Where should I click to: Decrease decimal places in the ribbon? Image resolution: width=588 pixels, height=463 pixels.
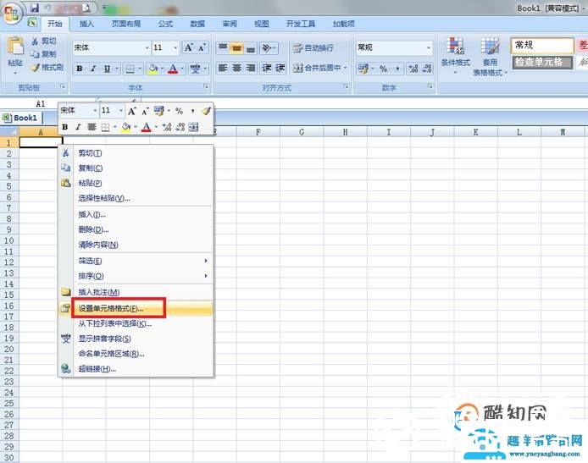point(427,69)
